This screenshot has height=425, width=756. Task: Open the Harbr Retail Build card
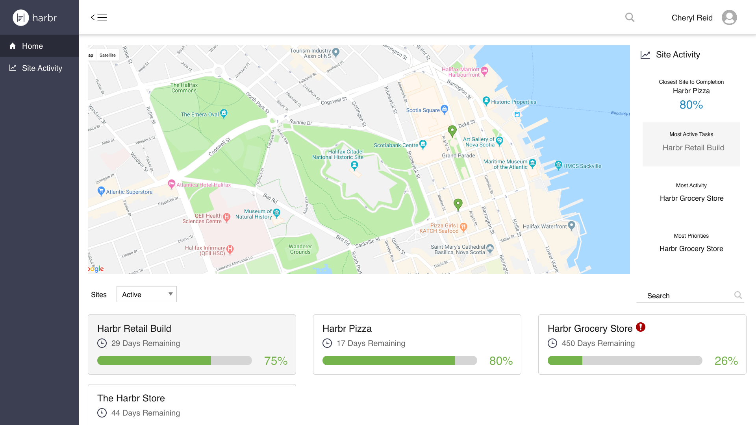point(192,344)
